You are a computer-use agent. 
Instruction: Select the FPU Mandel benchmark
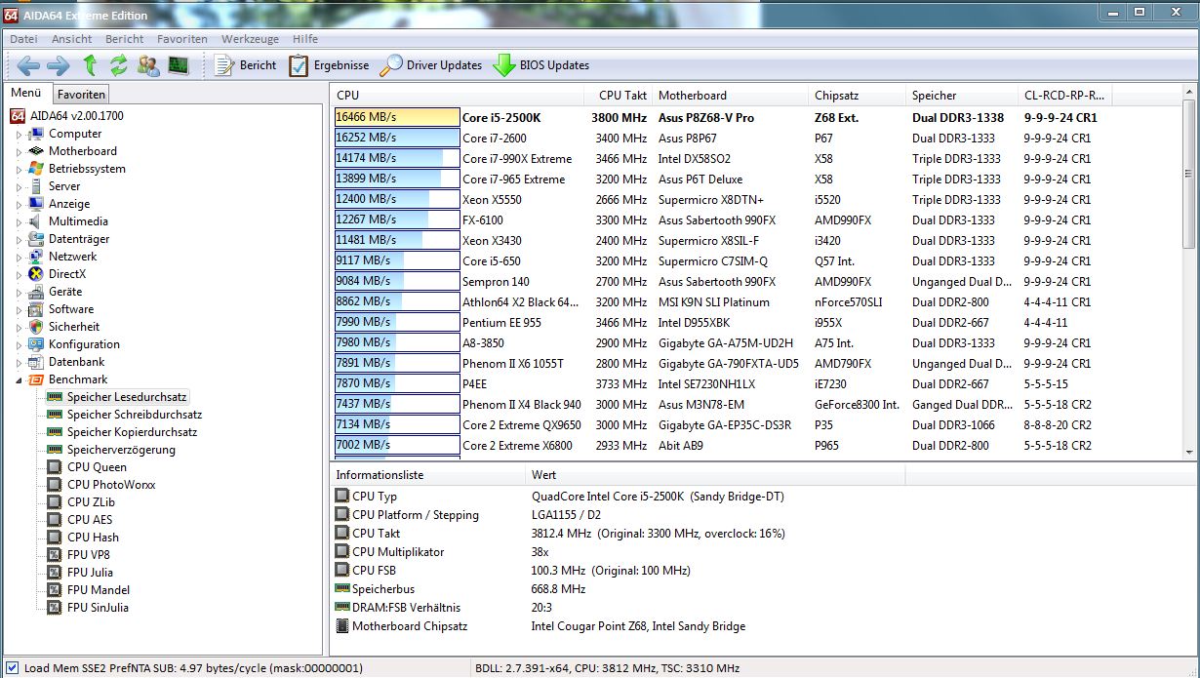click(x=99, y=590)
